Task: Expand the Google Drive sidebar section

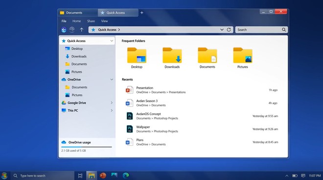Action: pyautogui.click(x=112, y=102)
